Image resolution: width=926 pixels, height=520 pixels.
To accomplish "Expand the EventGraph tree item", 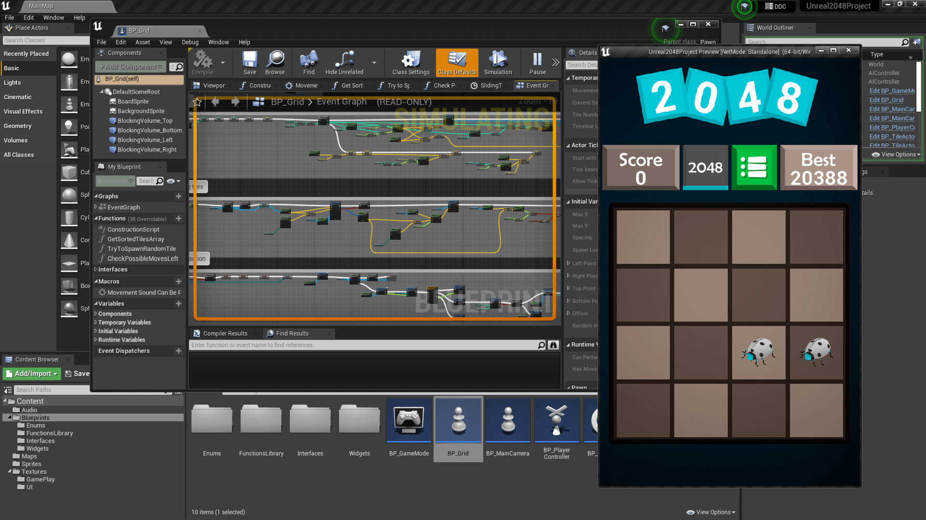I will coord(96,207).
